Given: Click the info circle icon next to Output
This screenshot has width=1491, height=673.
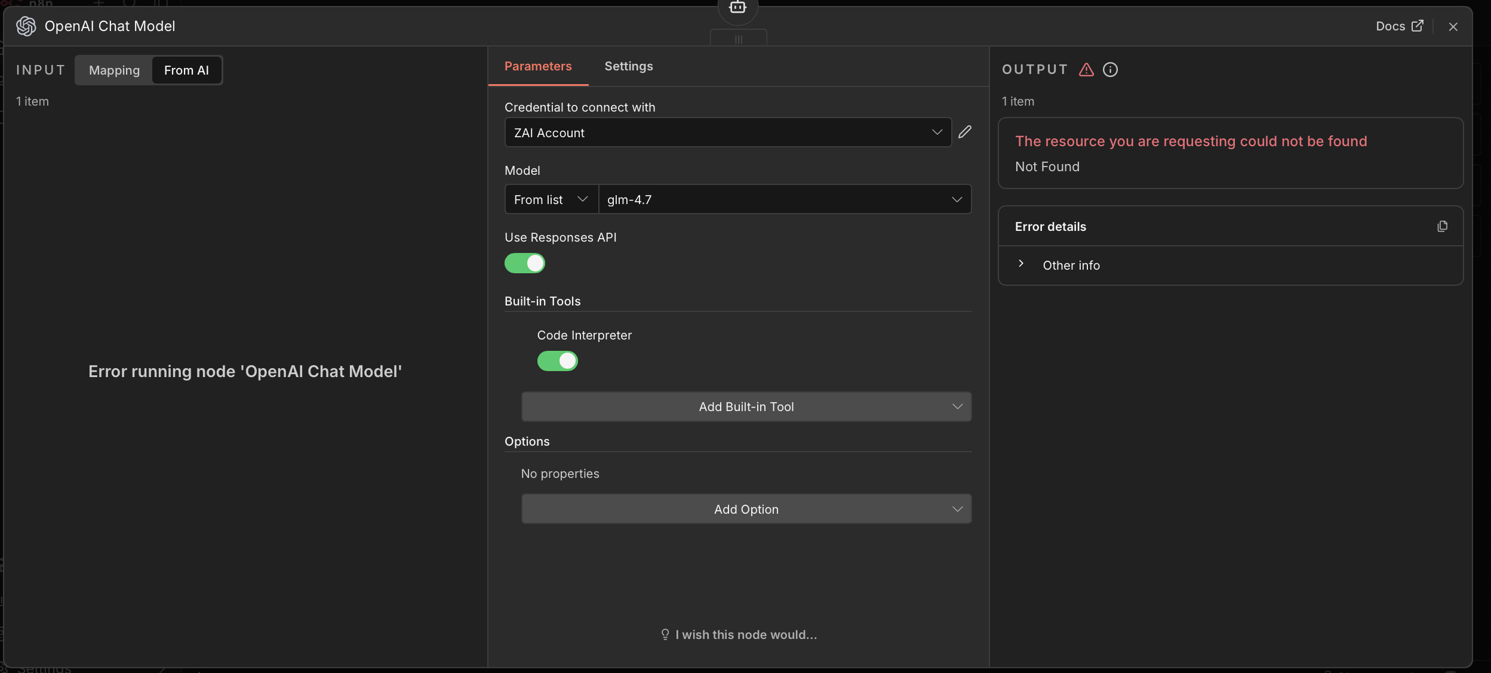Looking at the screenshot, I should click(1110, 70).
